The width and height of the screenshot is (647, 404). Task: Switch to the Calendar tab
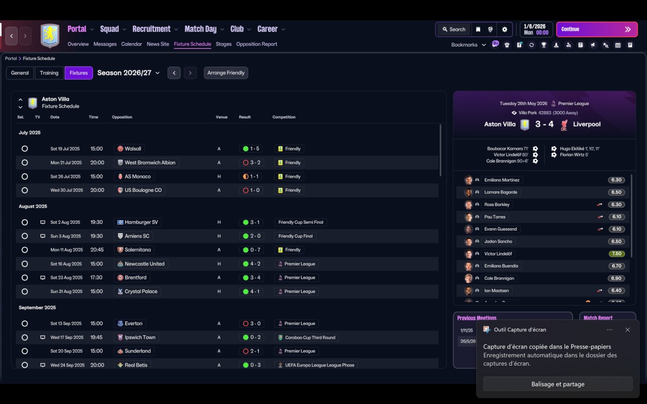[131, 44]
